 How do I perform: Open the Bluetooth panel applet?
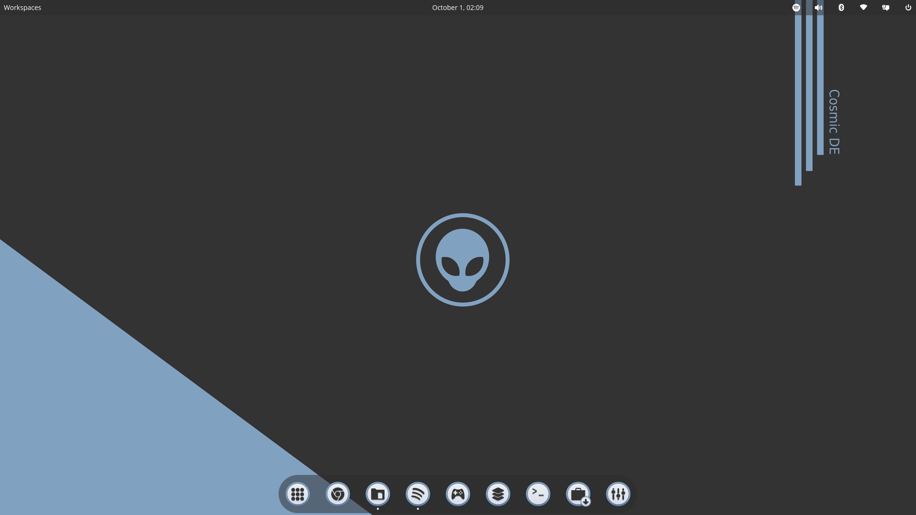point(841,8)
